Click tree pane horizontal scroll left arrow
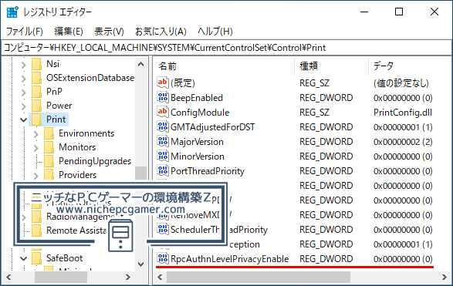The image size is (453, 286). point(8,277)
